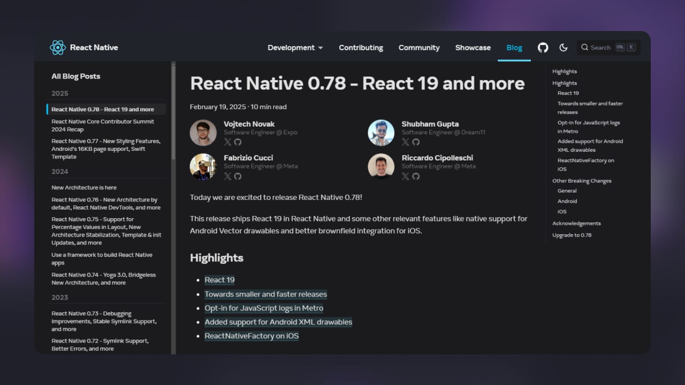Click the React Native 0.78 article title

pyautogui.click(x=357, y=83)
